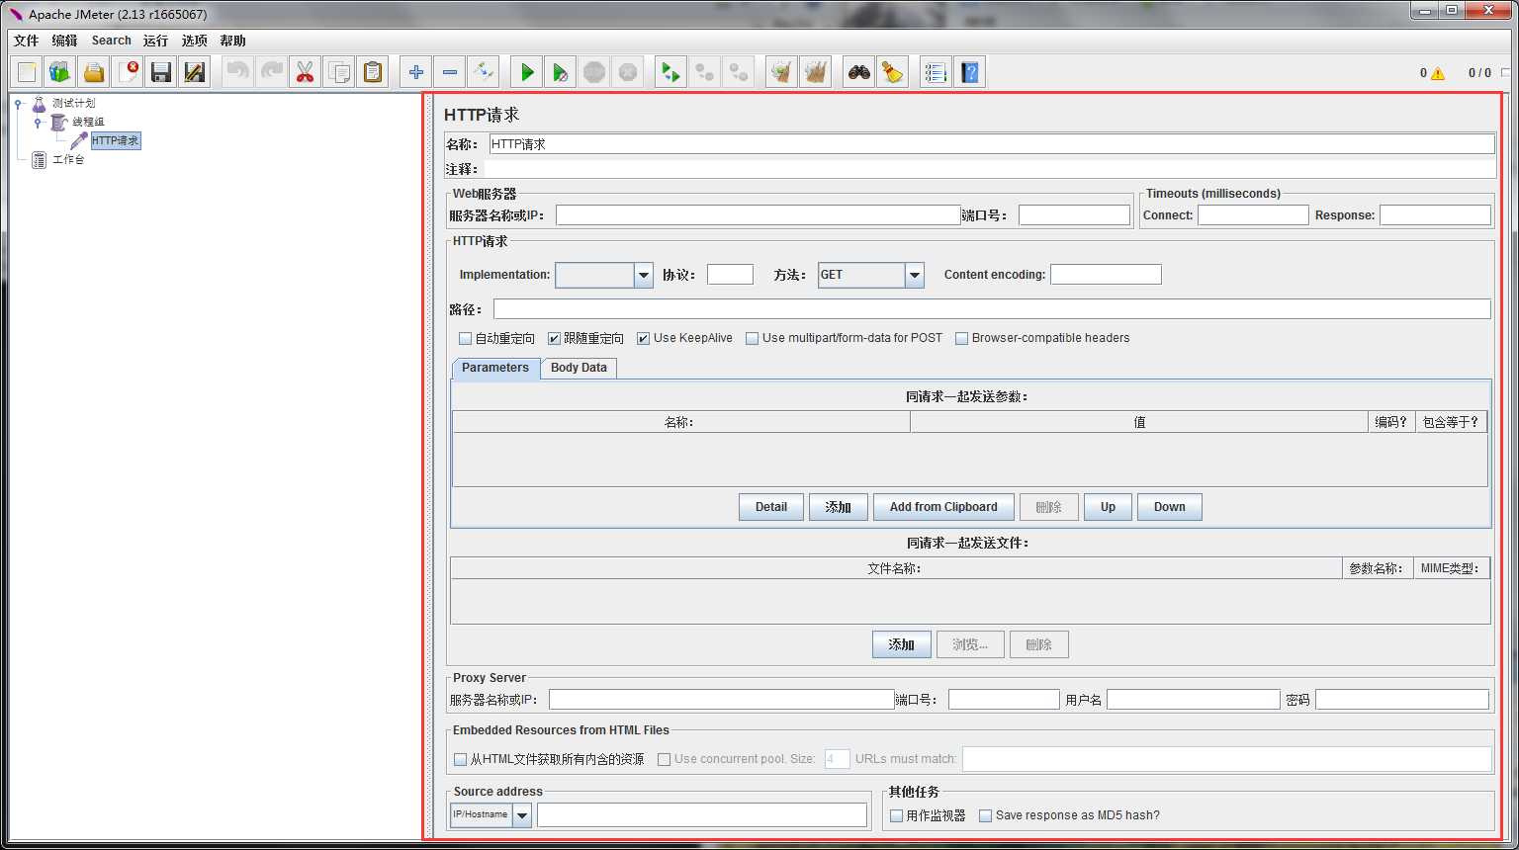
Task: Switch to the Body Data tab
Action: pyautogui.click(x=579, y=368)
